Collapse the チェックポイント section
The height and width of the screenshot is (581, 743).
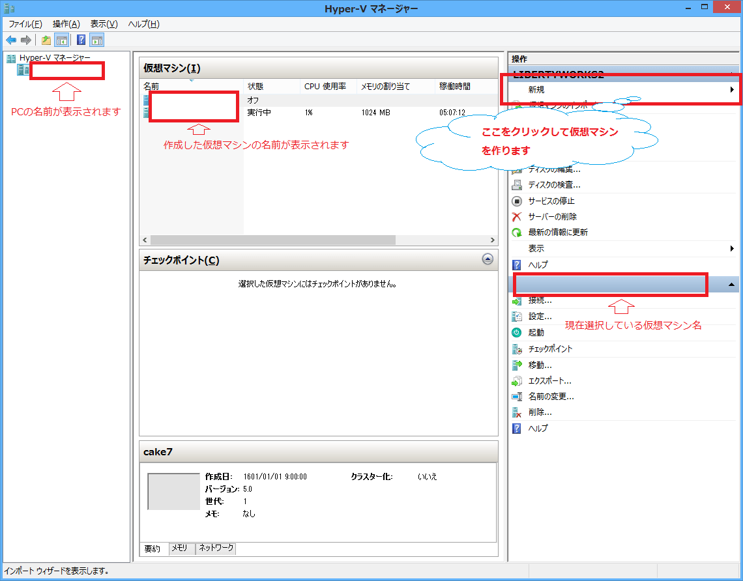(x=488, y=259)
